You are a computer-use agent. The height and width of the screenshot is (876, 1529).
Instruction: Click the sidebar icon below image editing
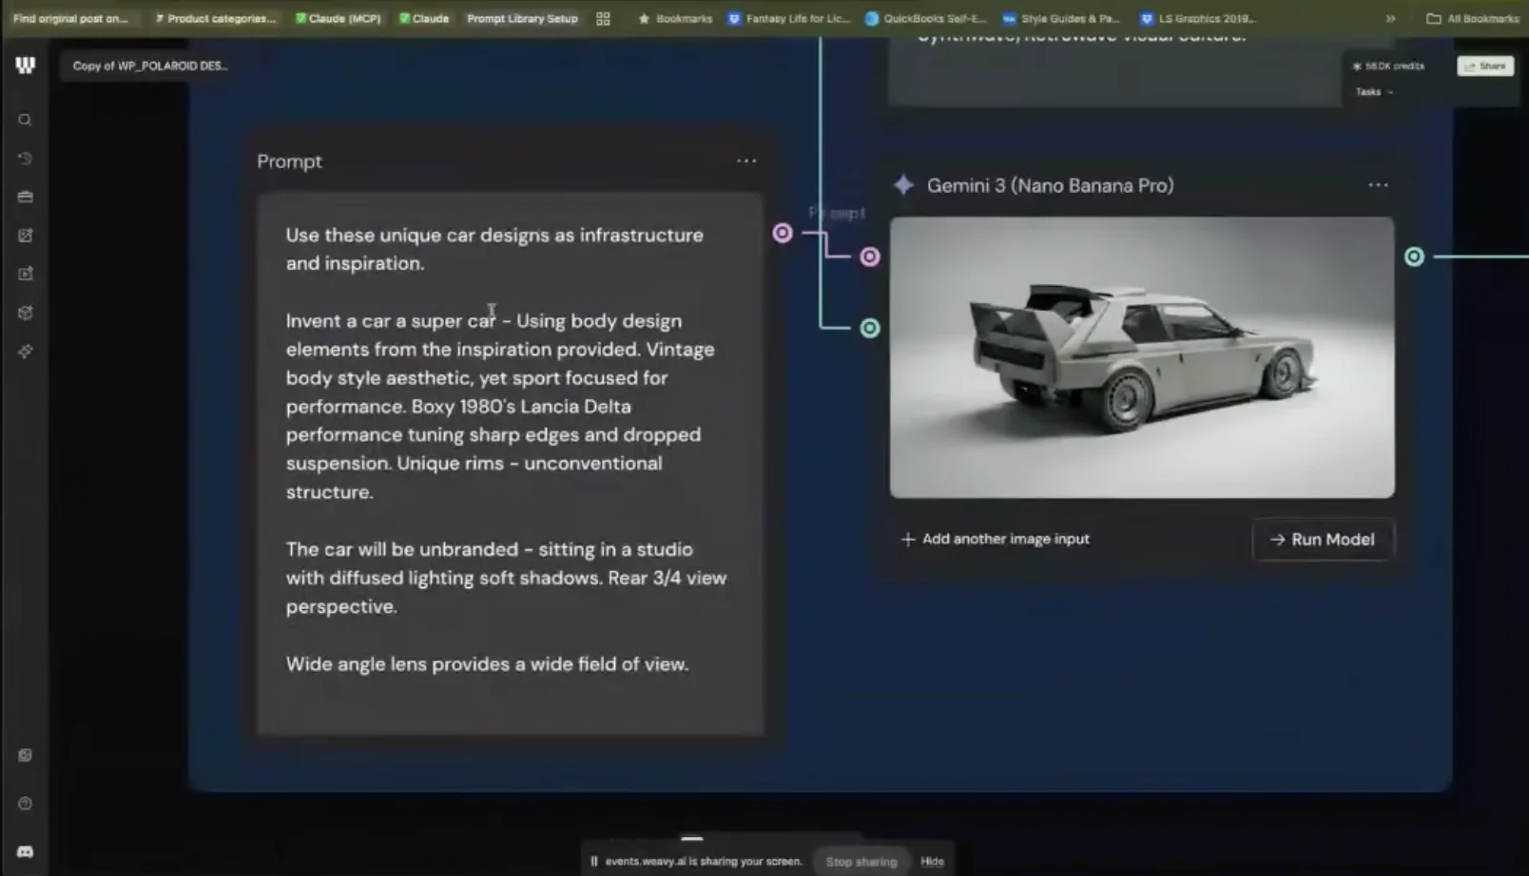[x=25, y=274]
